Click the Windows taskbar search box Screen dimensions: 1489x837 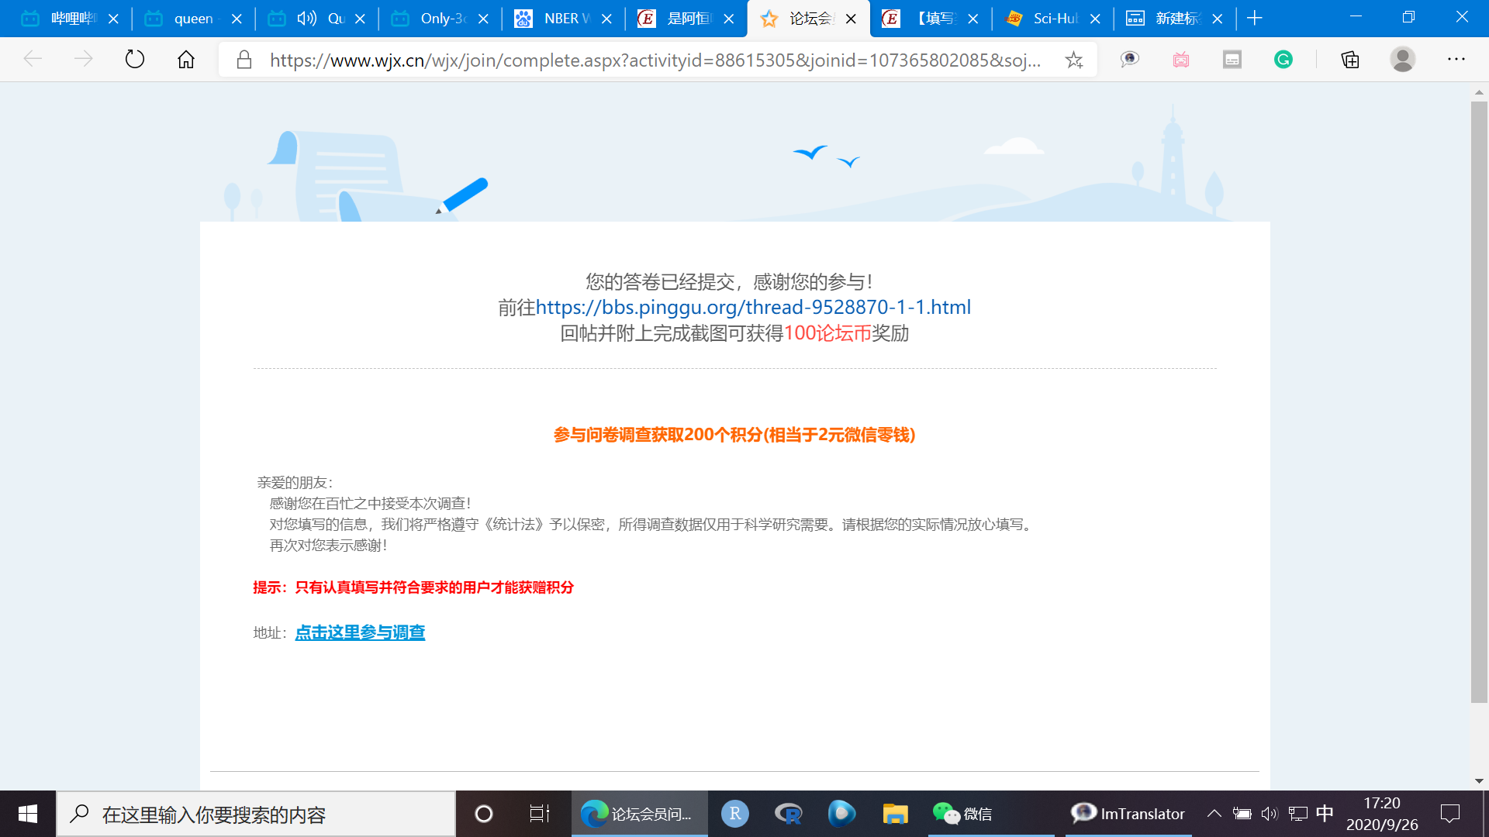tap(256, 814)
